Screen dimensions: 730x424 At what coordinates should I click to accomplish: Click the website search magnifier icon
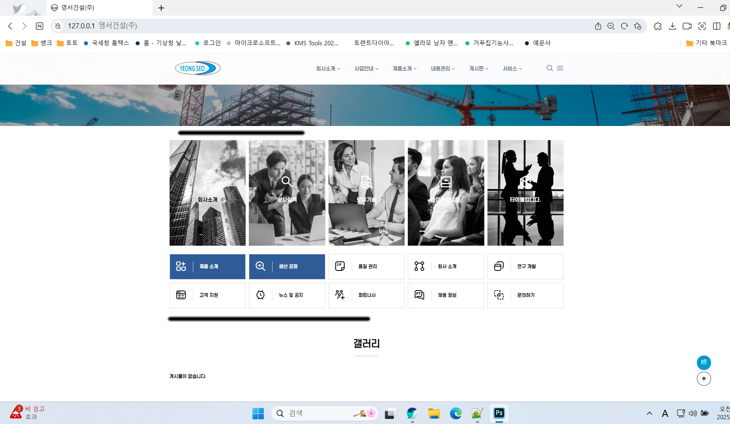(549, 68)
